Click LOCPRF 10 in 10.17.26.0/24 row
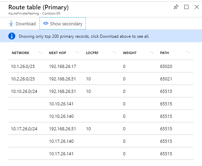202x166 pixels. pyautogui.click(x=88, y=129)
